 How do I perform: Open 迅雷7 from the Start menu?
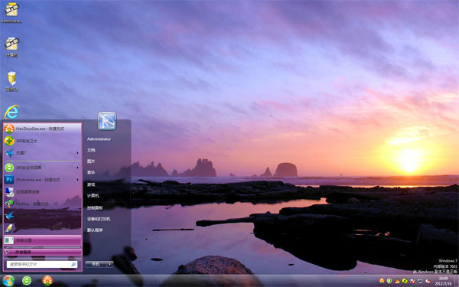[x=43, y=152]
